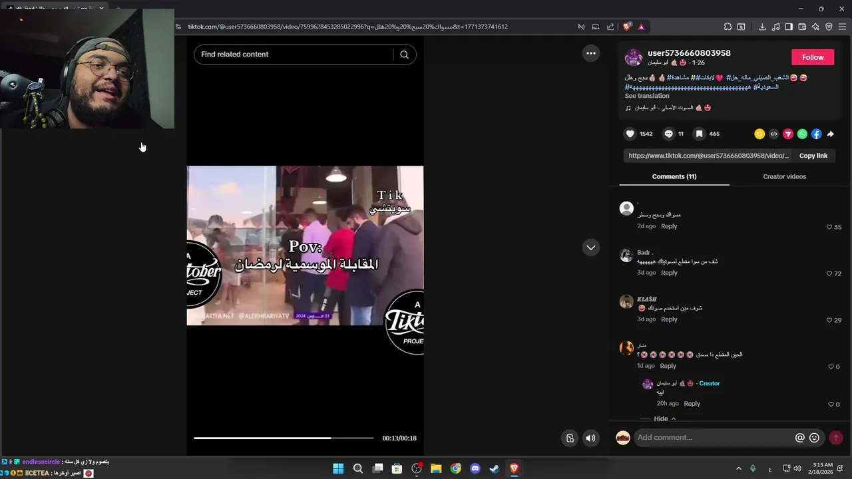Viewport: 852px width, 479px height.
Task: Open File Explorer from taskbar
Action: pos(436,468)
